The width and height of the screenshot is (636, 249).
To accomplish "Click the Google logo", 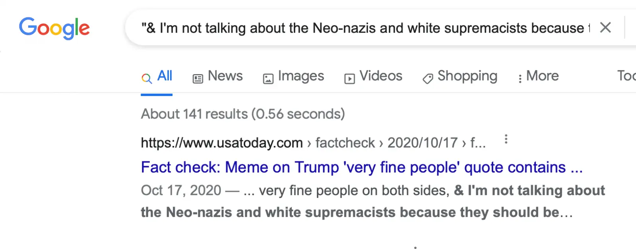I will tap(54, 28).
